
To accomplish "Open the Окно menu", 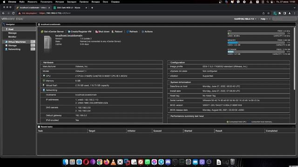I will [x=105, y=2].
